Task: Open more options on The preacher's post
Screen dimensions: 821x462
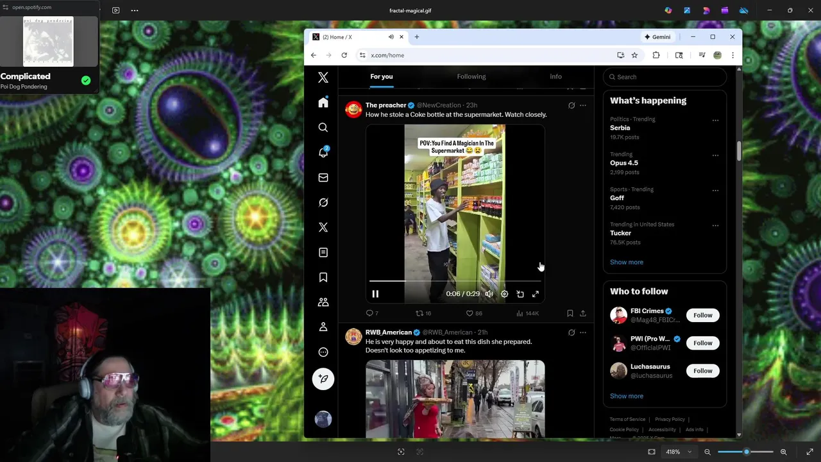Action: tap(582, 105)
